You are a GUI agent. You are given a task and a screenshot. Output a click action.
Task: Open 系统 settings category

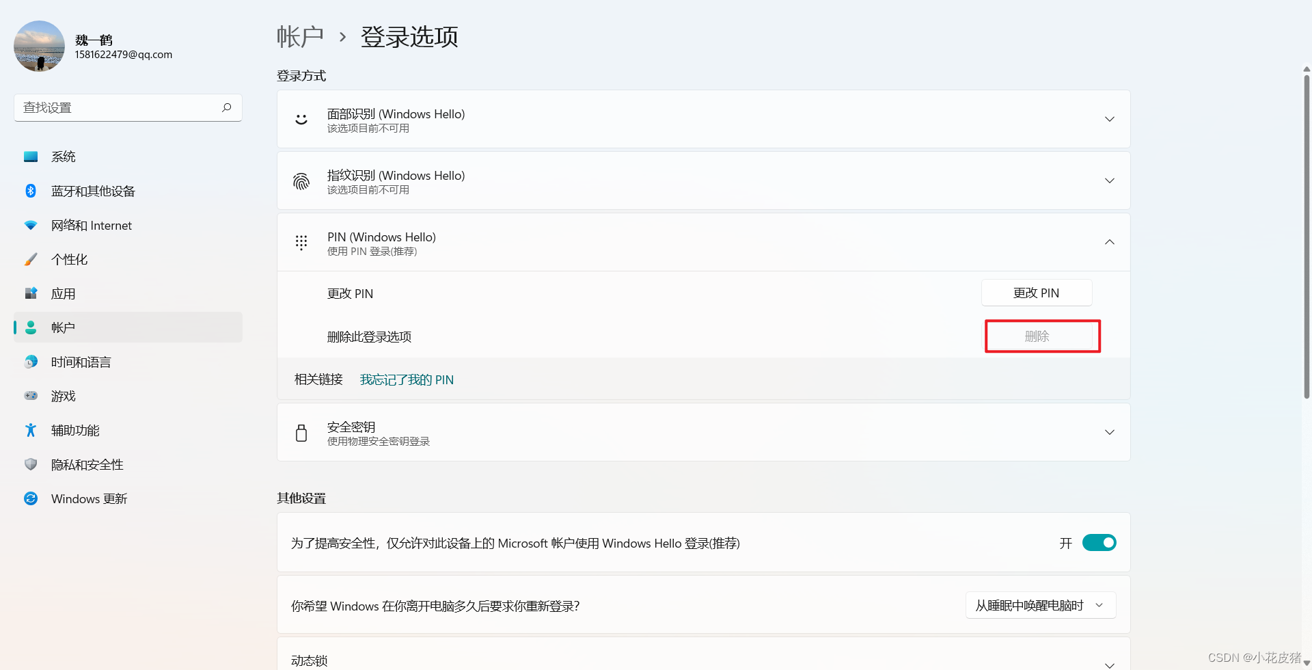pos(128,157)
